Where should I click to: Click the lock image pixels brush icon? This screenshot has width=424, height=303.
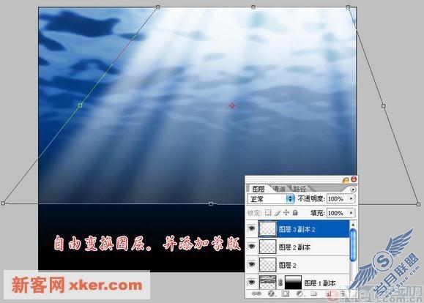[x=277, y=213]
